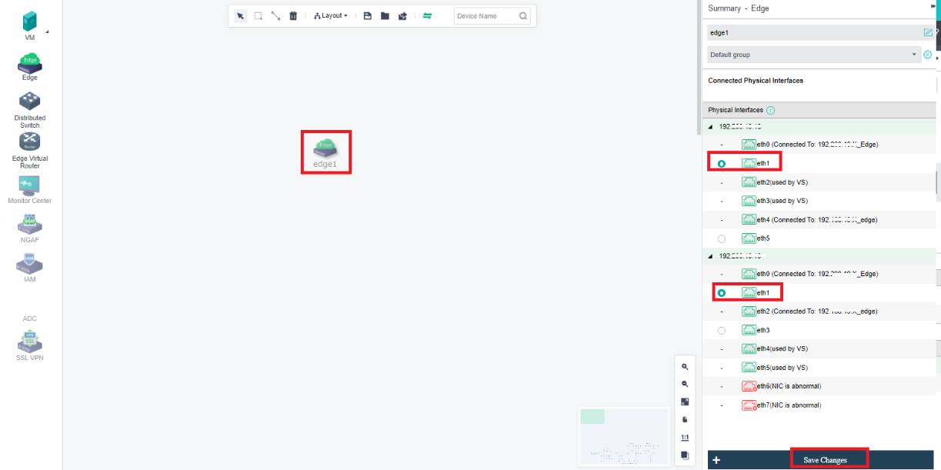Open the Default group dropdown
Viewport: 941px width, 470px height.
(813, 55)
